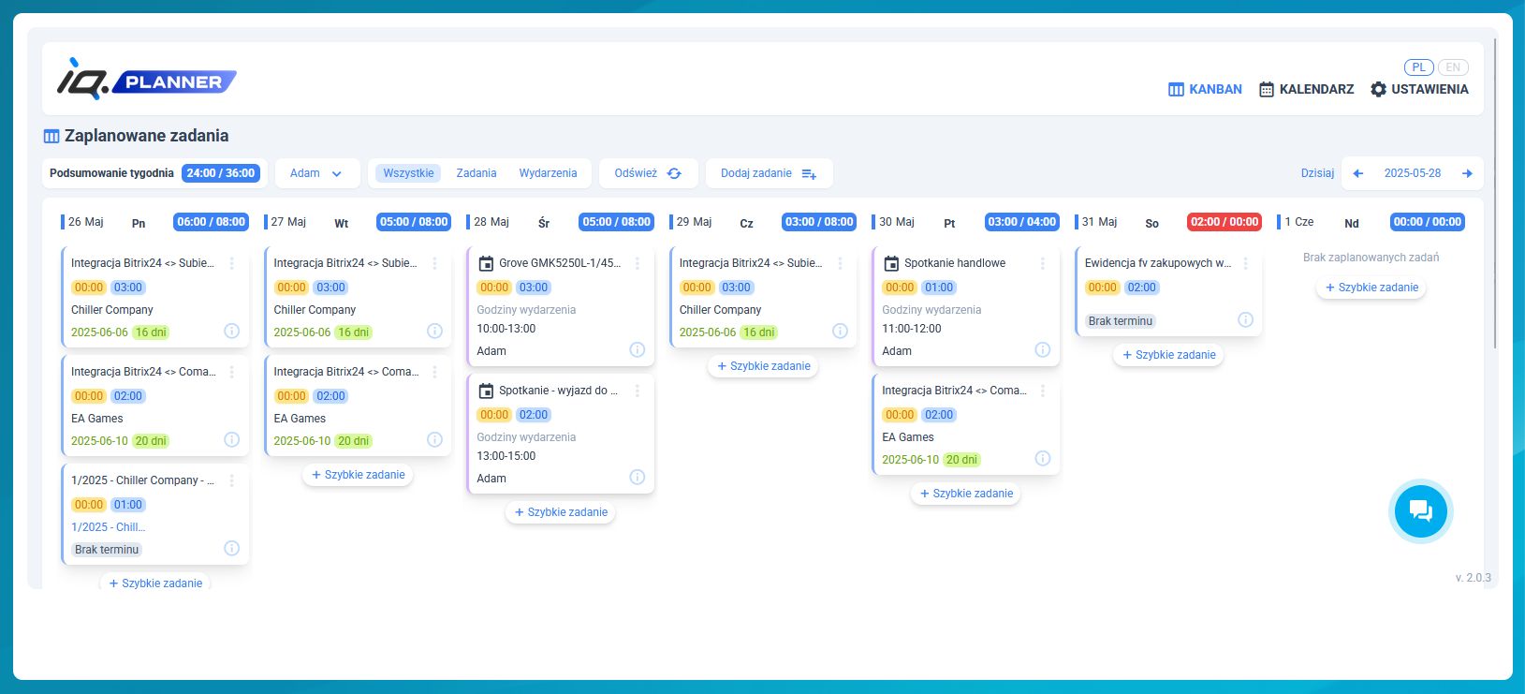Open Dodaj zadanie menu
1525x694 pixels.
pyautogui.click(x=768, y=173)
